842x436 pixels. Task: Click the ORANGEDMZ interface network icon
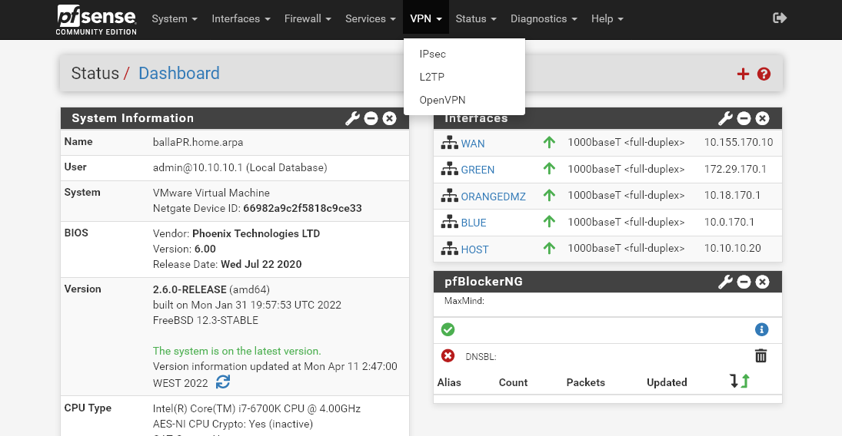click(450, 196)
